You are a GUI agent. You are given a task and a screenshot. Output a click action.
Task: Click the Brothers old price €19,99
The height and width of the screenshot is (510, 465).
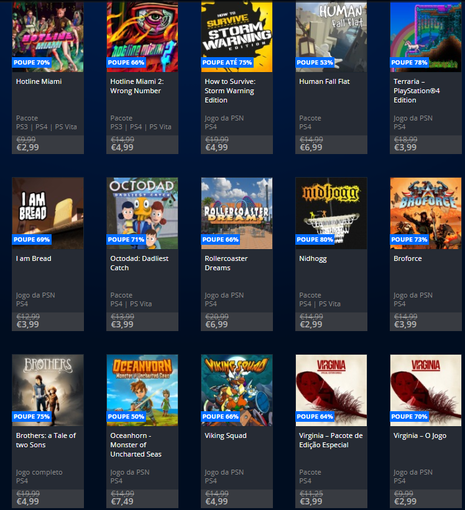[x=28, y=493]
